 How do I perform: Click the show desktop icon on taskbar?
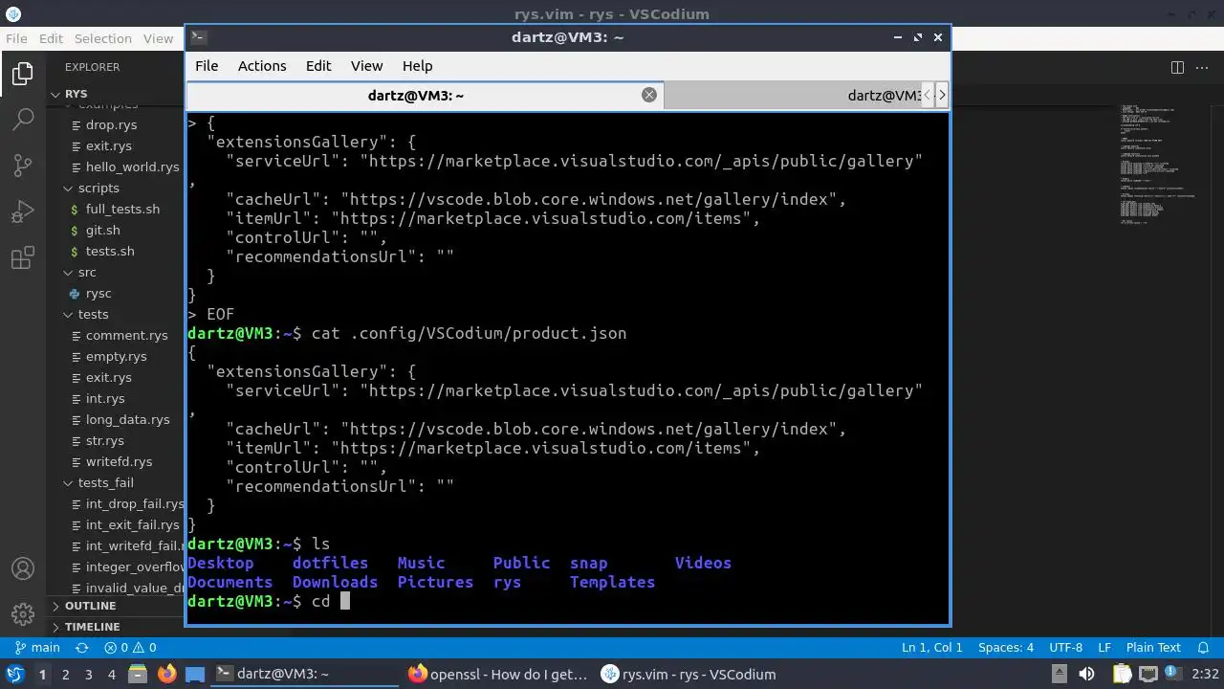pos(194,675)
